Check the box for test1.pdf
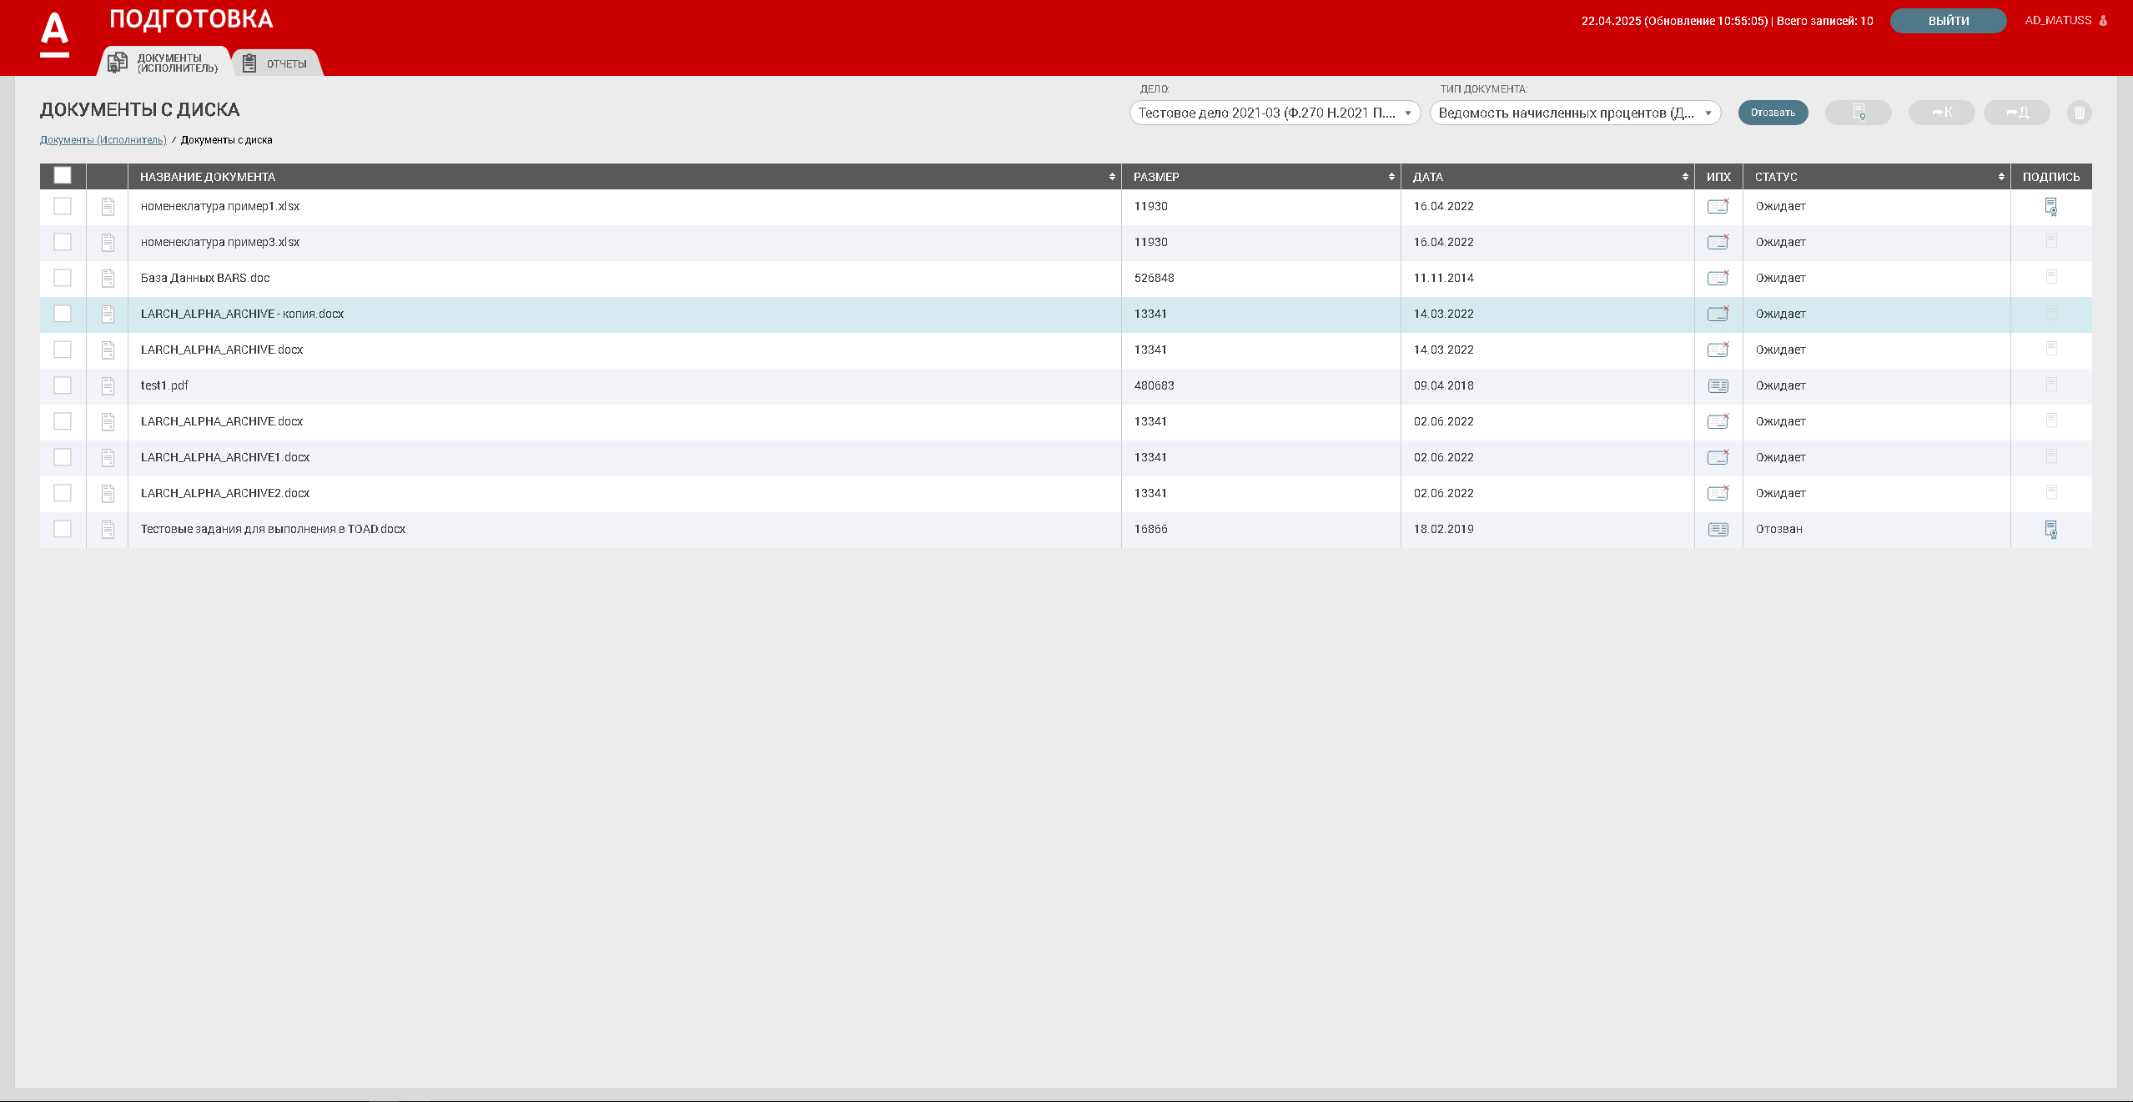This screenshot has width=2133, height=1102. tap(63, 385)
